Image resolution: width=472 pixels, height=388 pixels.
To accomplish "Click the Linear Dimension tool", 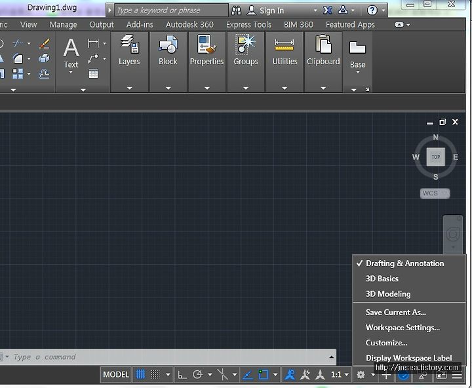I will tap(93, 43).
